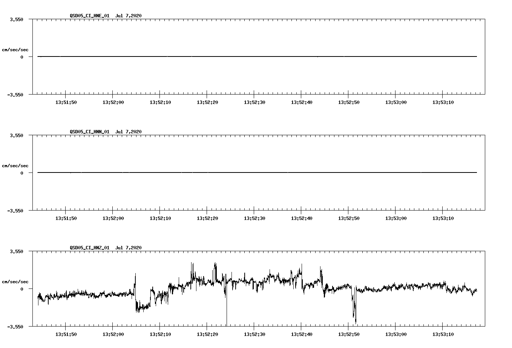
Task: Click 13:52:30 time label under HNE plot
Action: click(254, 102)
